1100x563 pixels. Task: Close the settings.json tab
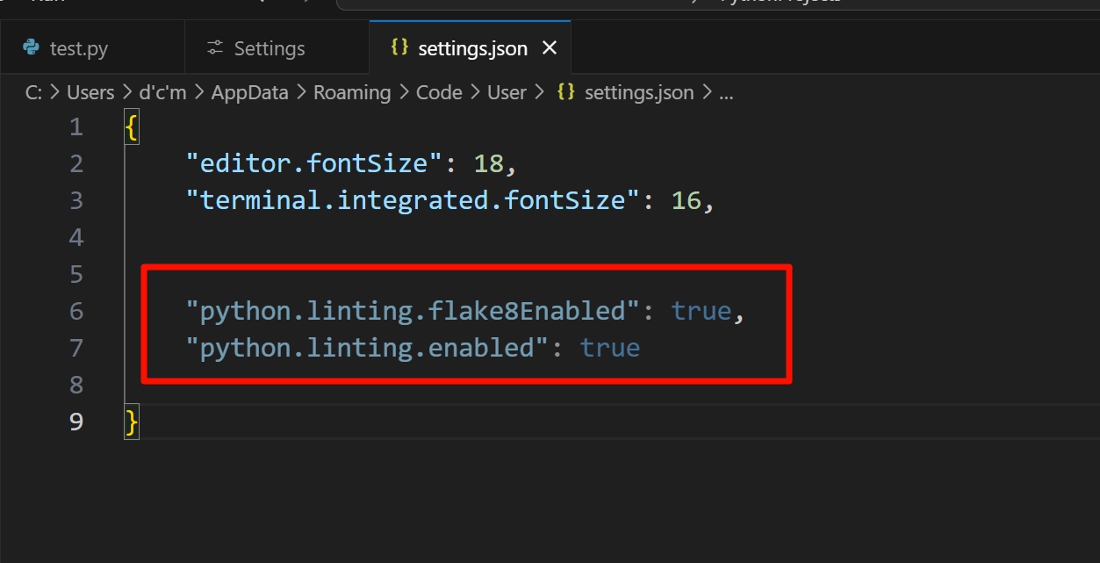click(x=550, y=48)
